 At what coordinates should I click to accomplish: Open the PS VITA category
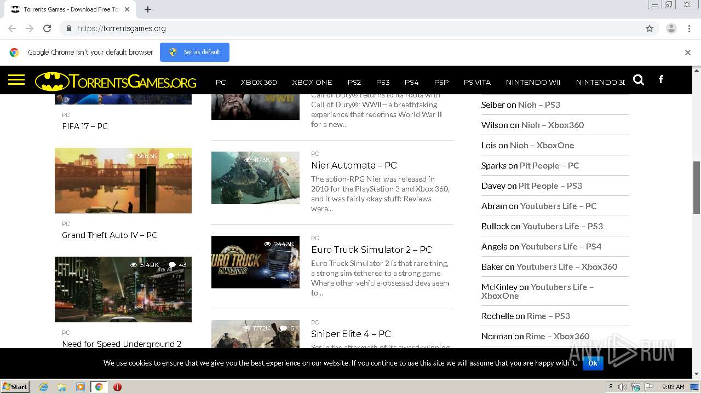tap(477, 82)
